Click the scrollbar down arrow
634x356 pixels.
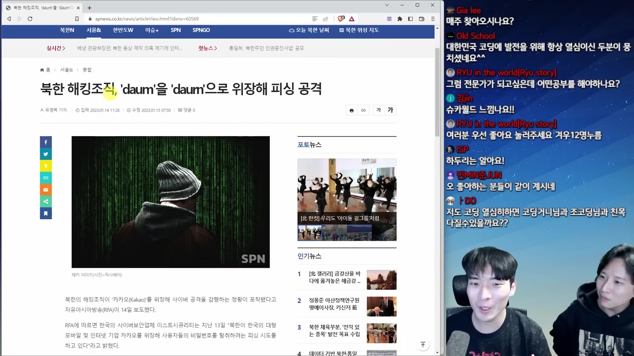437,353
